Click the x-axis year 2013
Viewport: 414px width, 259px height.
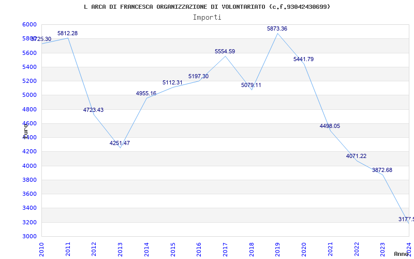pos(121,249)
